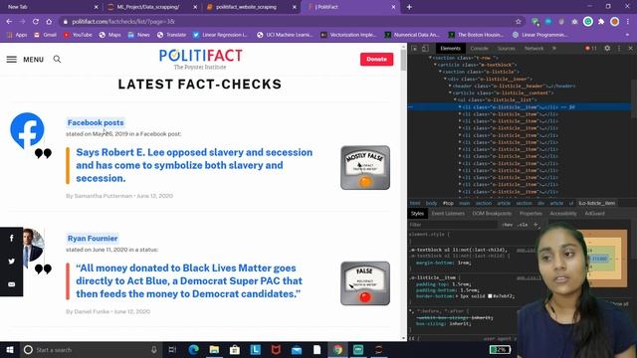Expand the highlighted li o-listicle__item node

coord(460,107)
